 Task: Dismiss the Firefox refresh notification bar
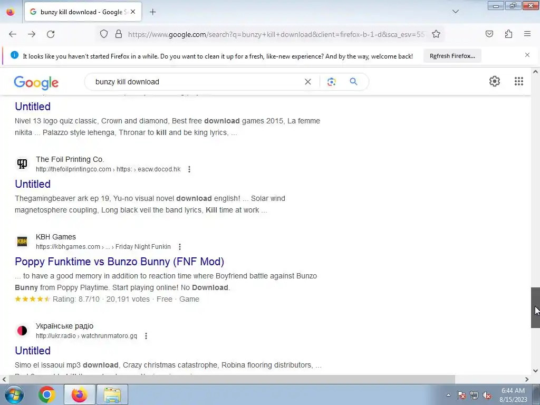(x=527, y=55)
